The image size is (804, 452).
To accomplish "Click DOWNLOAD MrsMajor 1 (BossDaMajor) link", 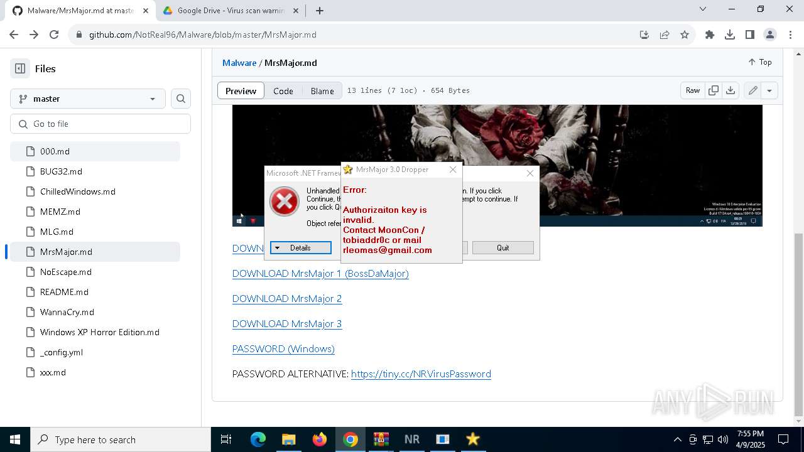I will click(x=320, y=274).
